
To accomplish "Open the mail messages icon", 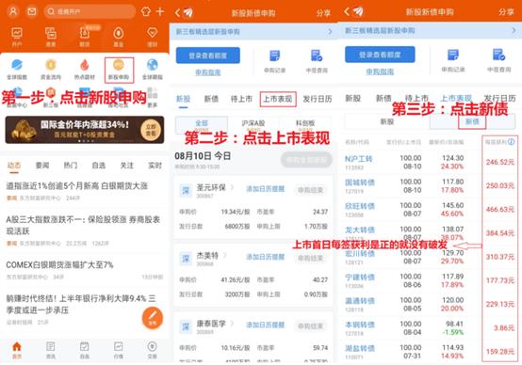I will click(x=32, y=11).
